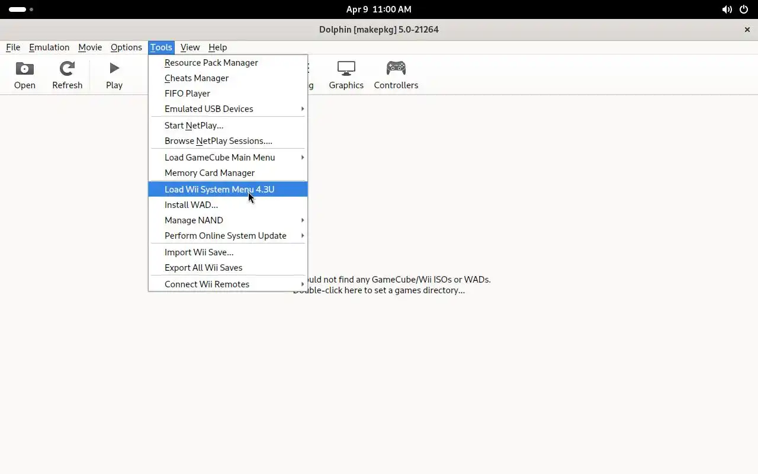The image size is (758, 474).
Task: Open the File menu
Action: pyautogui.click(x=13, y=47)
